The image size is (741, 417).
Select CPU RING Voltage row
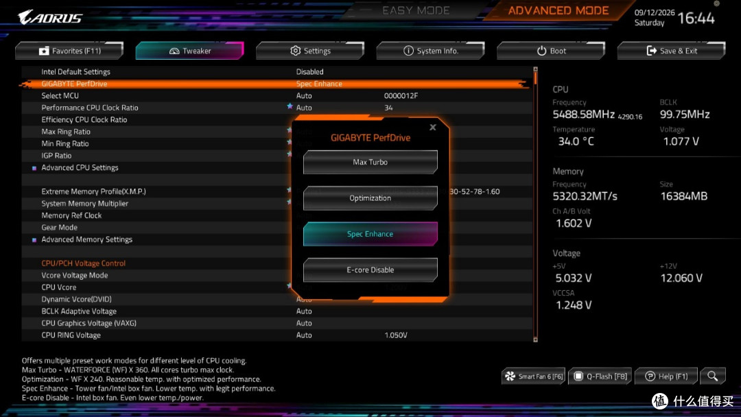point(277,335)
